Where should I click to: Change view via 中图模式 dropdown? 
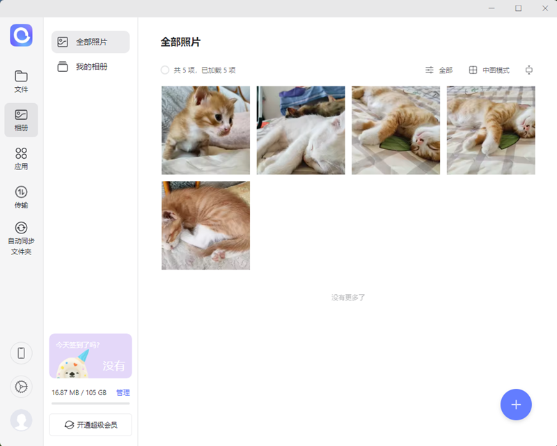click(x=489, y=70)
